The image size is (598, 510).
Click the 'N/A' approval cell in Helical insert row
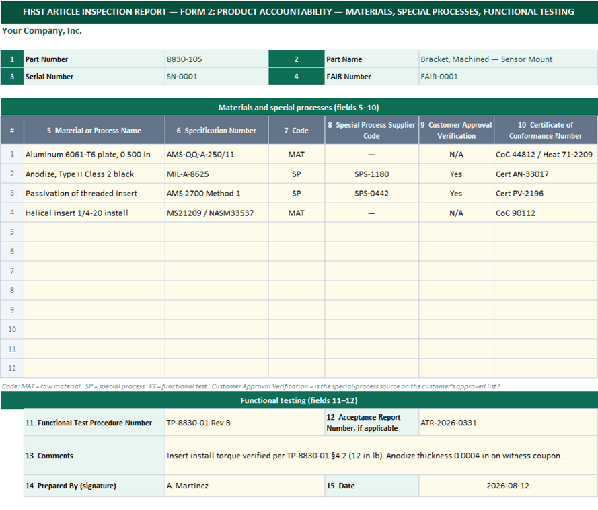(457, 213)
